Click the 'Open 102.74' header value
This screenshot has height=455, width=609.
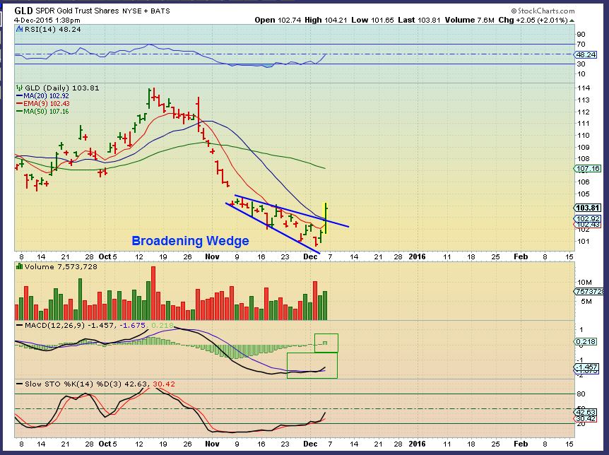tap(278, 20)
